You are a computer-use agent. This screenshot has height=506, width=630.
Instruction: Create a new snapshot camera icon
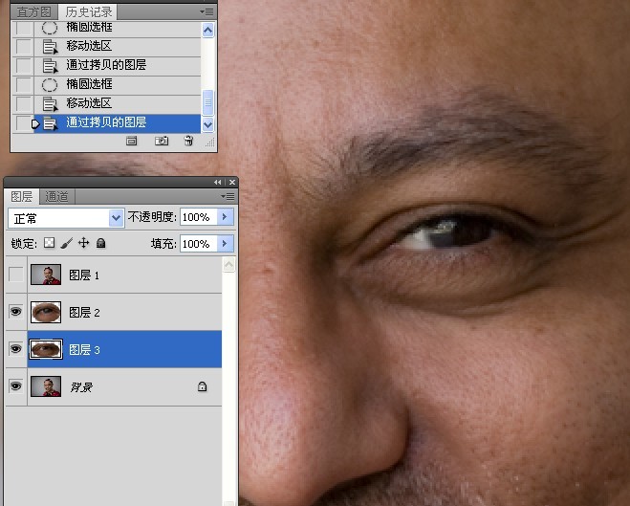tap(162, 141)
